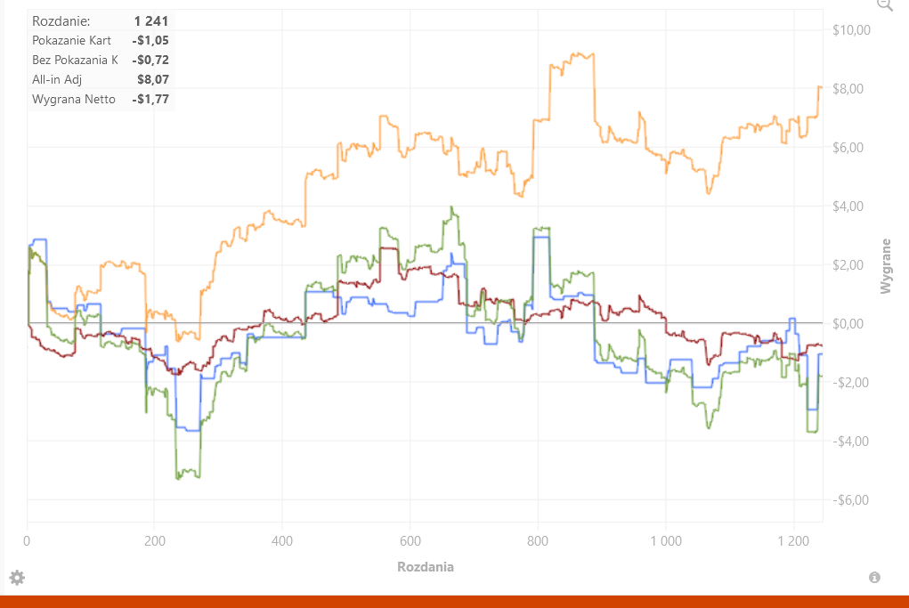The image size is (909, 608).
Task: Toggle the Bez Pokazania K legend entry
Action: coord(75,60)
